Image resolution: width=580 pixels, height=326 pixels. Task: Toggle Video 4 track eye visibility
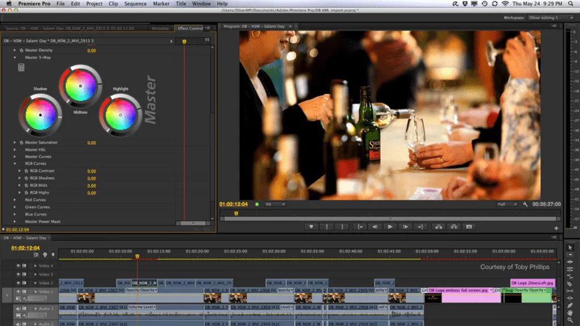coord(18,266)
